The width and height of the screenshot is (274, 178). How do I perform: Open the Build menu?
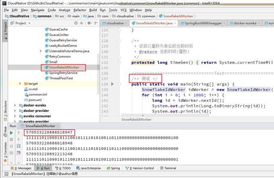93,10
